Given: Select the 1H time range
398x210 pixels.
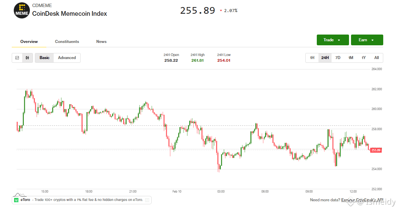Looking at the screenshot, I should pos(312,58).
